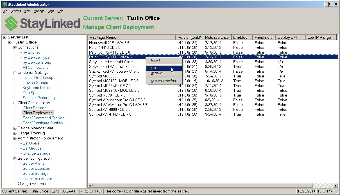Open the Manage menu

point(39,11)
